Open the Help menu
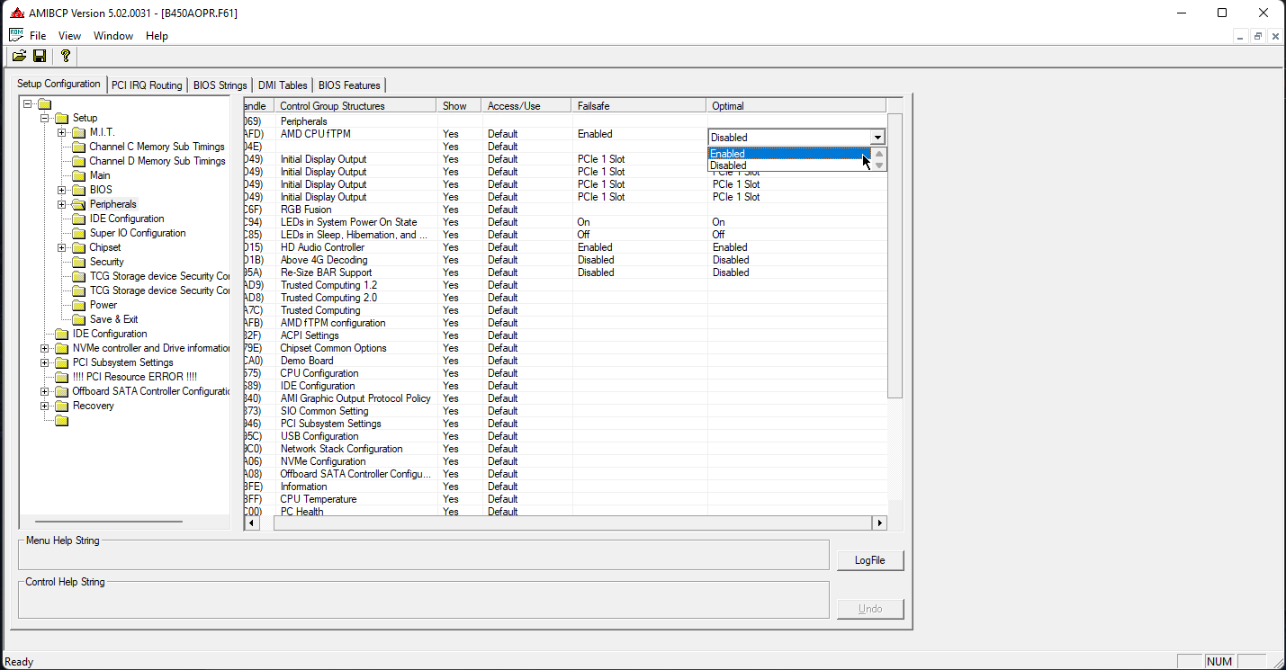Image resolution: width=1286 pixels, height=670 pixels. click(x=157, y=36)
